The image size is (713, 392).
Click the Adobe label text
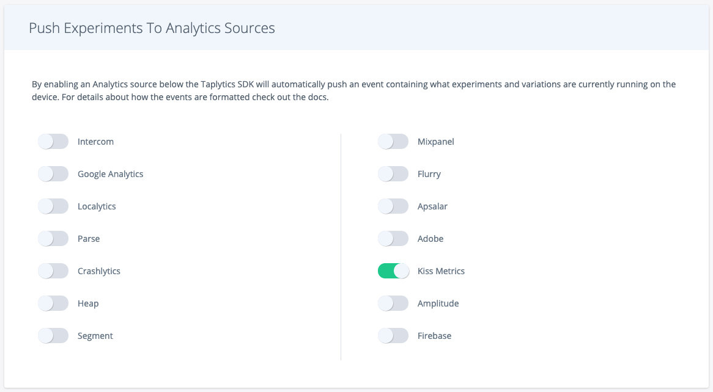coord(430,239)
